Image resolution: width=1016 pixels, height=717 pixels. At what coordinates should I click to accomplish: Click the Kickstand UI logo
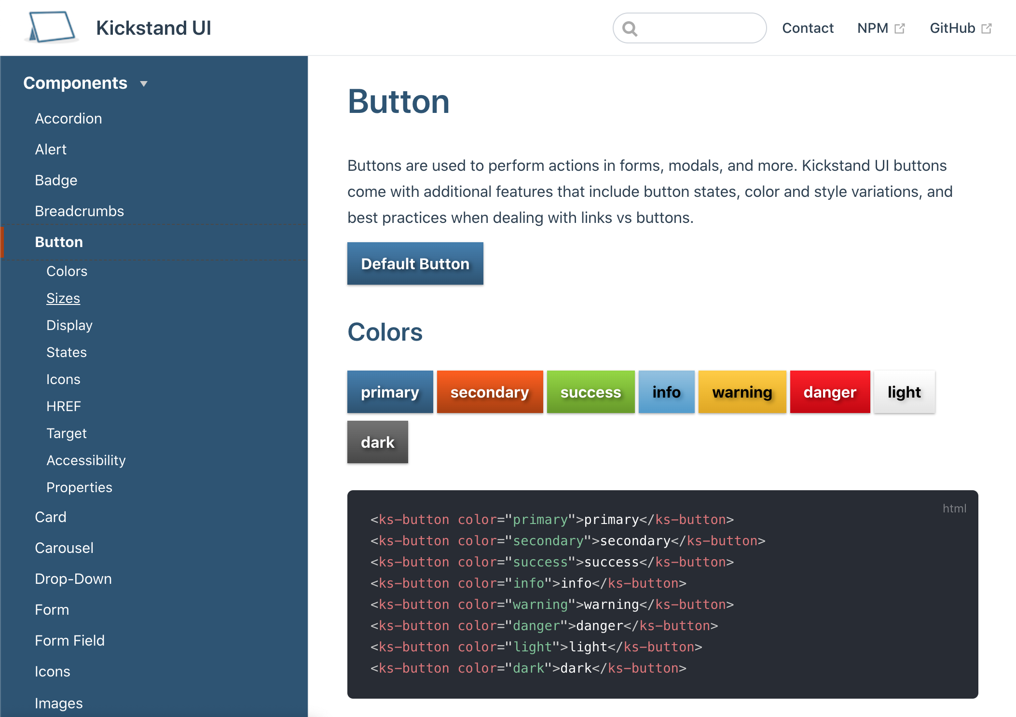pyautogui.click(x=51, y=28)
